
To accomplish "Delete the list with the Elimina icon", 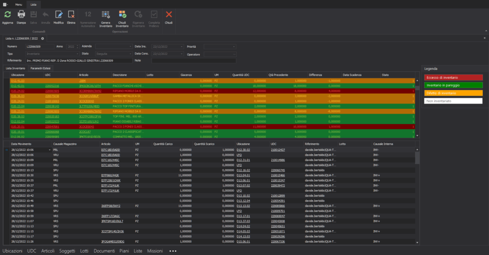I will click(71, 15).
